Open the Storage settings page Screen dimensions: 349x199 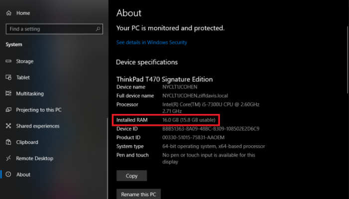25,61
